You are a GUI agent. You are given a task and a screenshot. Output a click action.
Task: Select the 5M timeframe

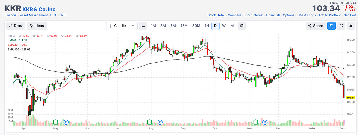click(173, 26)
